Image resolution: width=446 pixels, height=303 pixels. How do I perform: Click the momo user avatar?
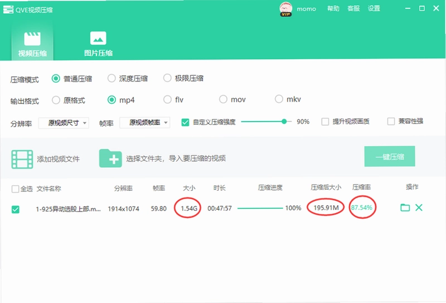point(285,9)
